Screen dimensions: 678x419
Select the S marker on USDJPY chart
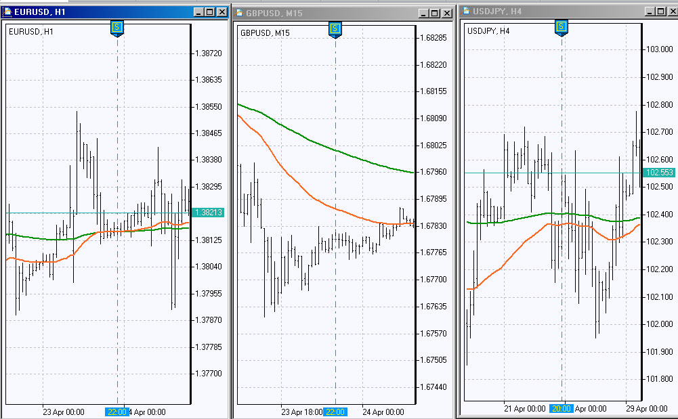[562, 26]
